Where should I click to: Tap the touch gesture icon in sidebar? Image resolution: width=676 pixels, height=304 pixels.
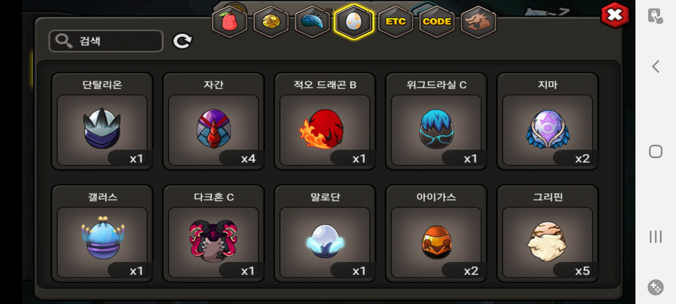coord(655,16)
